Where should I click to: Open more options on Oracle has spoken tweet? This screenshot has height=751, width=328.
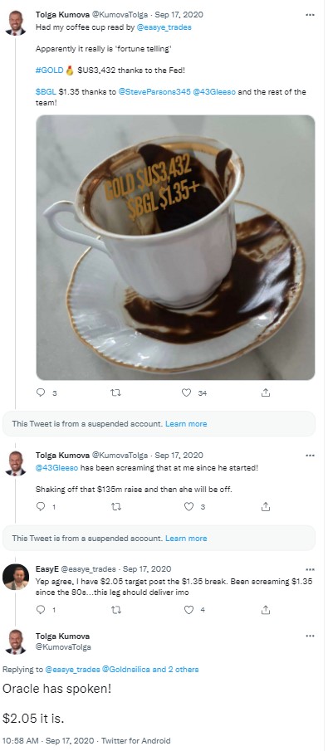pyautogui.click(x=310, y=636)
